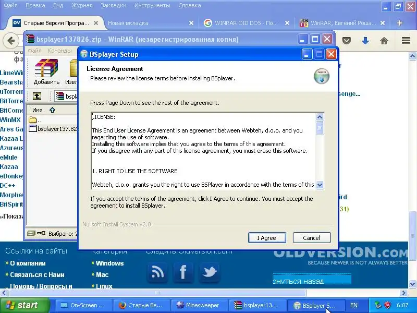Viewport: 417px width, 313px height.
Task: Open Firefox Инструменты menu
Action: pyautogui.click(x=152, y=5)
